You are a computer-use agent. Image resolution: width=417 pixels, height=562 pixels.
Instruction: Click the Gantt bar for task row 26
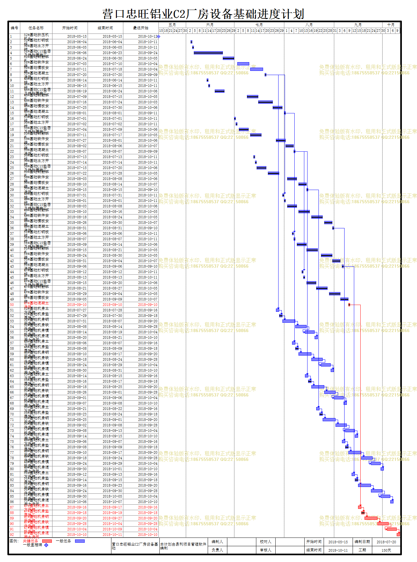[273, 173]
